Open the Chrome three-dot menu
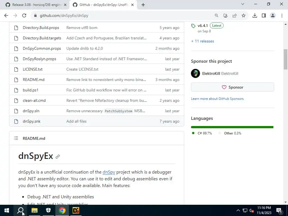This screenshot has width=288, height=216. (282, 16)
